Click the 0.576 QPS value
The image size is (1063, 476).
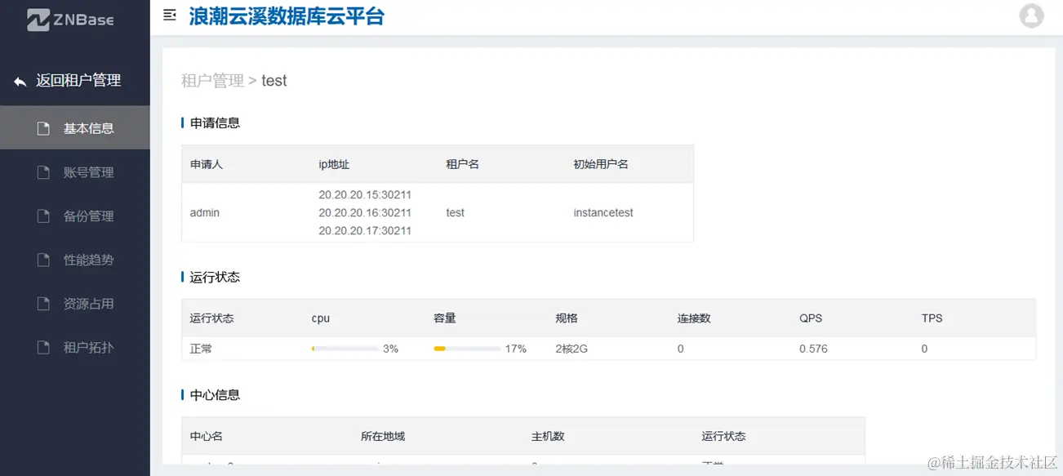tap(813, 349)
